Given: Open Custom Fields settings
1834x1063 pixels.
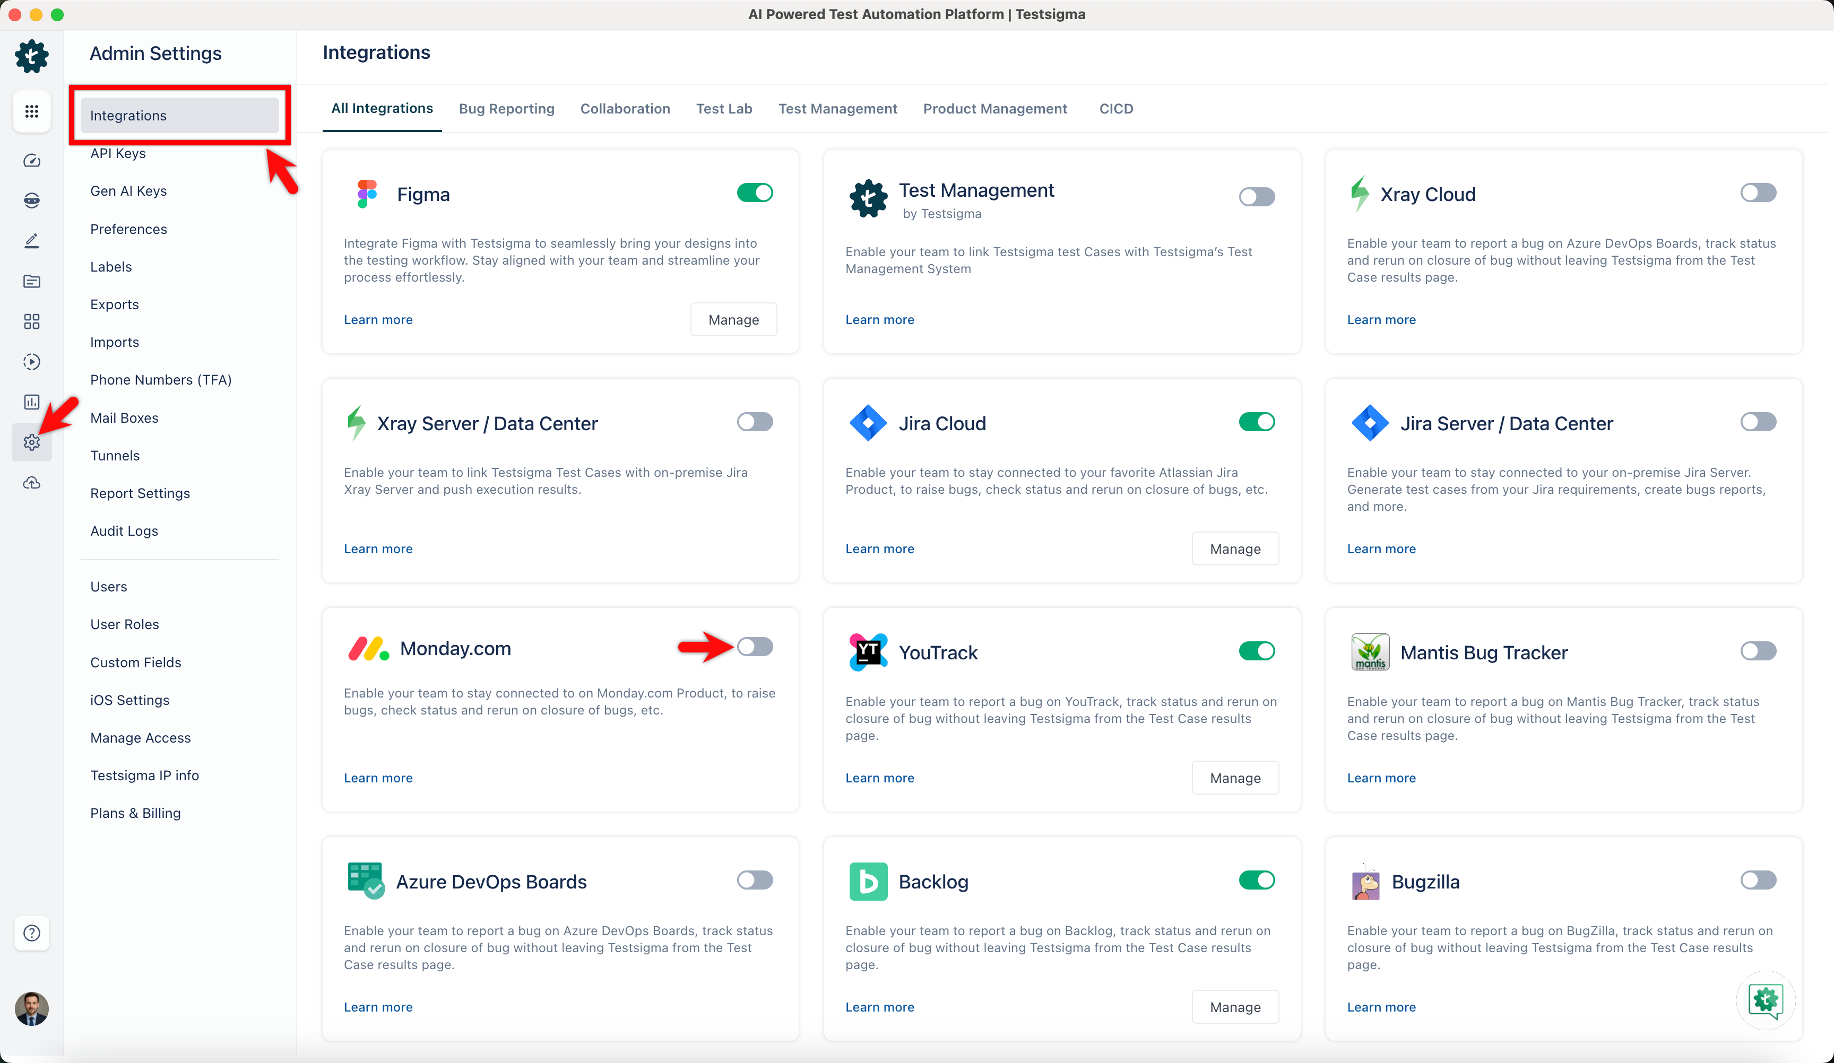Looking at the screenshot, I should click(135, 662).
